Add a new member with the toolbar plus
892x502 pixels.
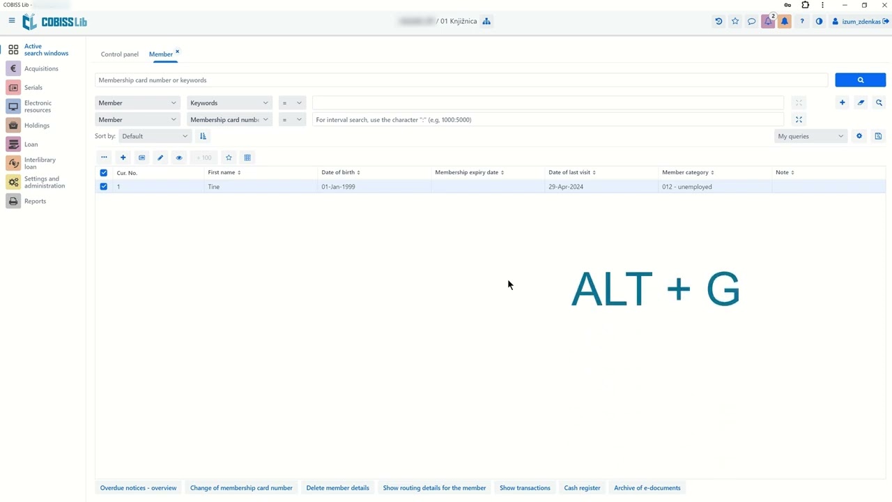tap(123, 158)
